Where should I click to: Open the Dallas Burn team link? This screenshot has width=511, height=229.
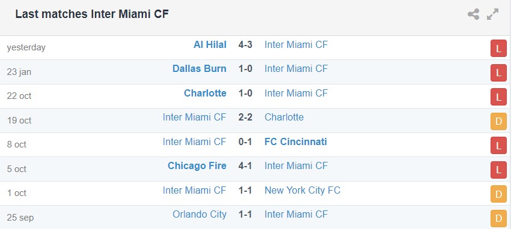pos(200,68)
